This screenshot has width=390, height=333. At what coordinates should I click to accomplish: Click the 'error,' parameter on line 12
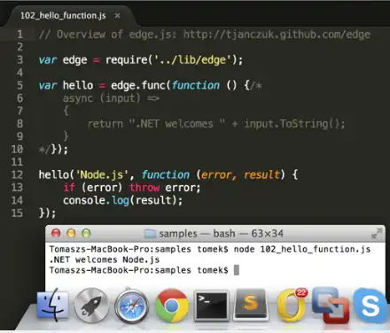point(219,174)
